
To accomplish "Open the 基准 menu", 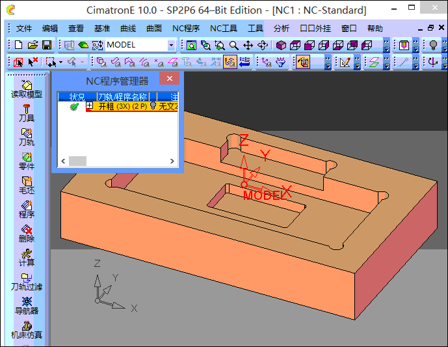I will (x=102, y=29).
